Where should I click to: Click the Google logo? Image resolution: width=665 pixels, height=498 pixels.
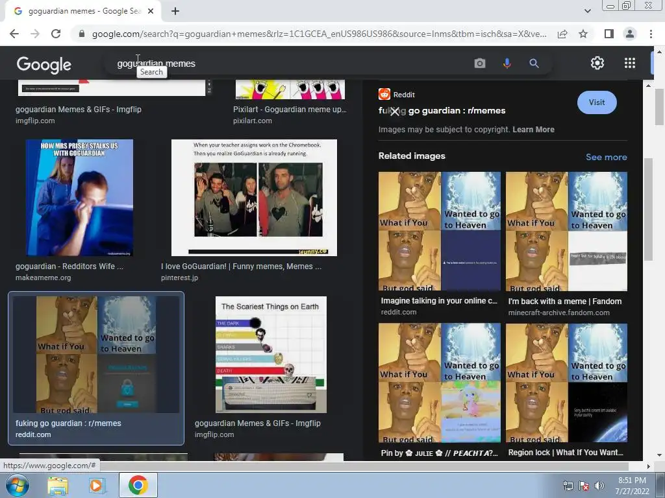pyautogui.click(x=44, y=64)
